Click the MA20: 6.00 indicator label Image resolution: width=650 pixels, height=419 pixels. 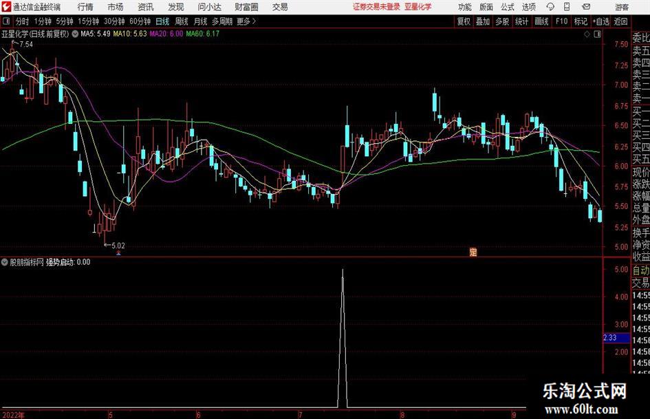[166, 34]
